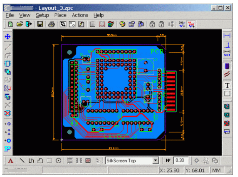Click the line width 0.30 field

180,161
